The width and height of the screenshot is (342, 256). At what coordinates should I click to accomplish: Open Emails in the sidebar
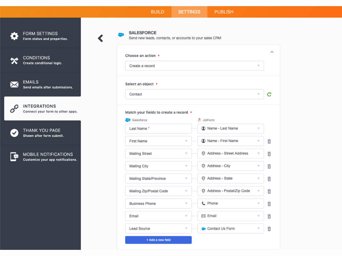pyautogui.click(x=40, y=84)
